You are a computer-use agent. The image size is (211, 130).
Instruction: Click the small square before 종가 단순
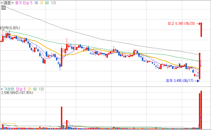pos(13,3)
